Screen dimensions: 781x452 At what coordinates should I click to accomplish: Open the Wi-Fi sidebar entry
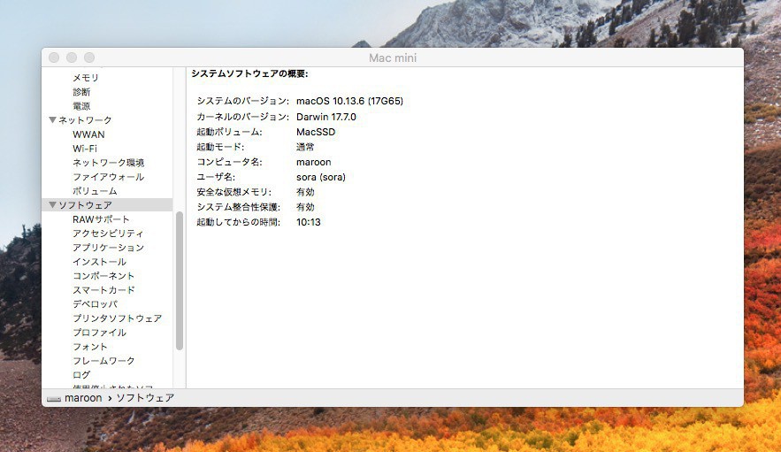click(x=85, y=149)
